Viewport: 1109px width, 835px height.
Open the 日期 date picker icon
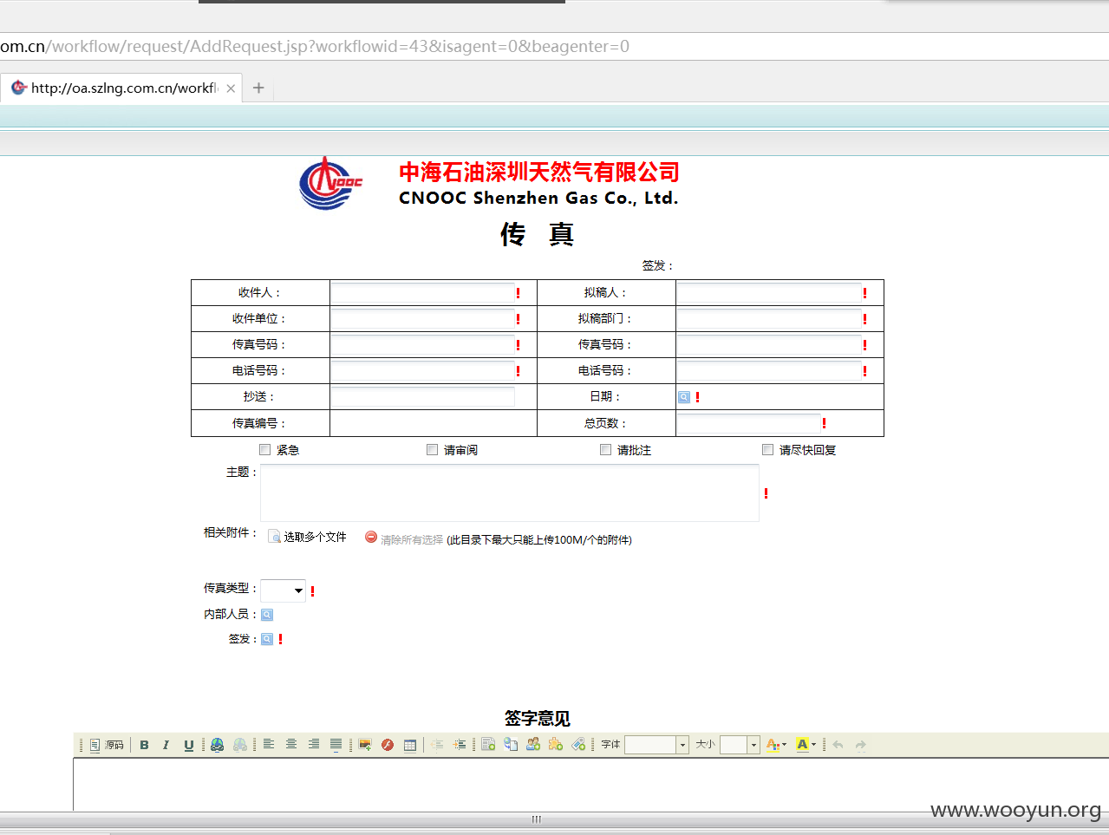coord(684,397)
